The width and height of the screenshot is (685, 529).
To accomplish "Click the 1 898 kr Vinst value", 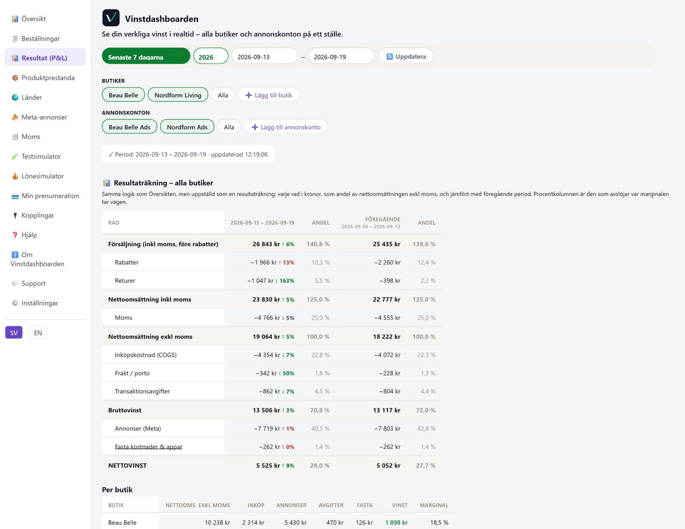I will click(396, 522).
